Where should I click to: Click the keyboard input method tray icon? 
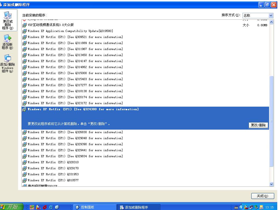236,207
